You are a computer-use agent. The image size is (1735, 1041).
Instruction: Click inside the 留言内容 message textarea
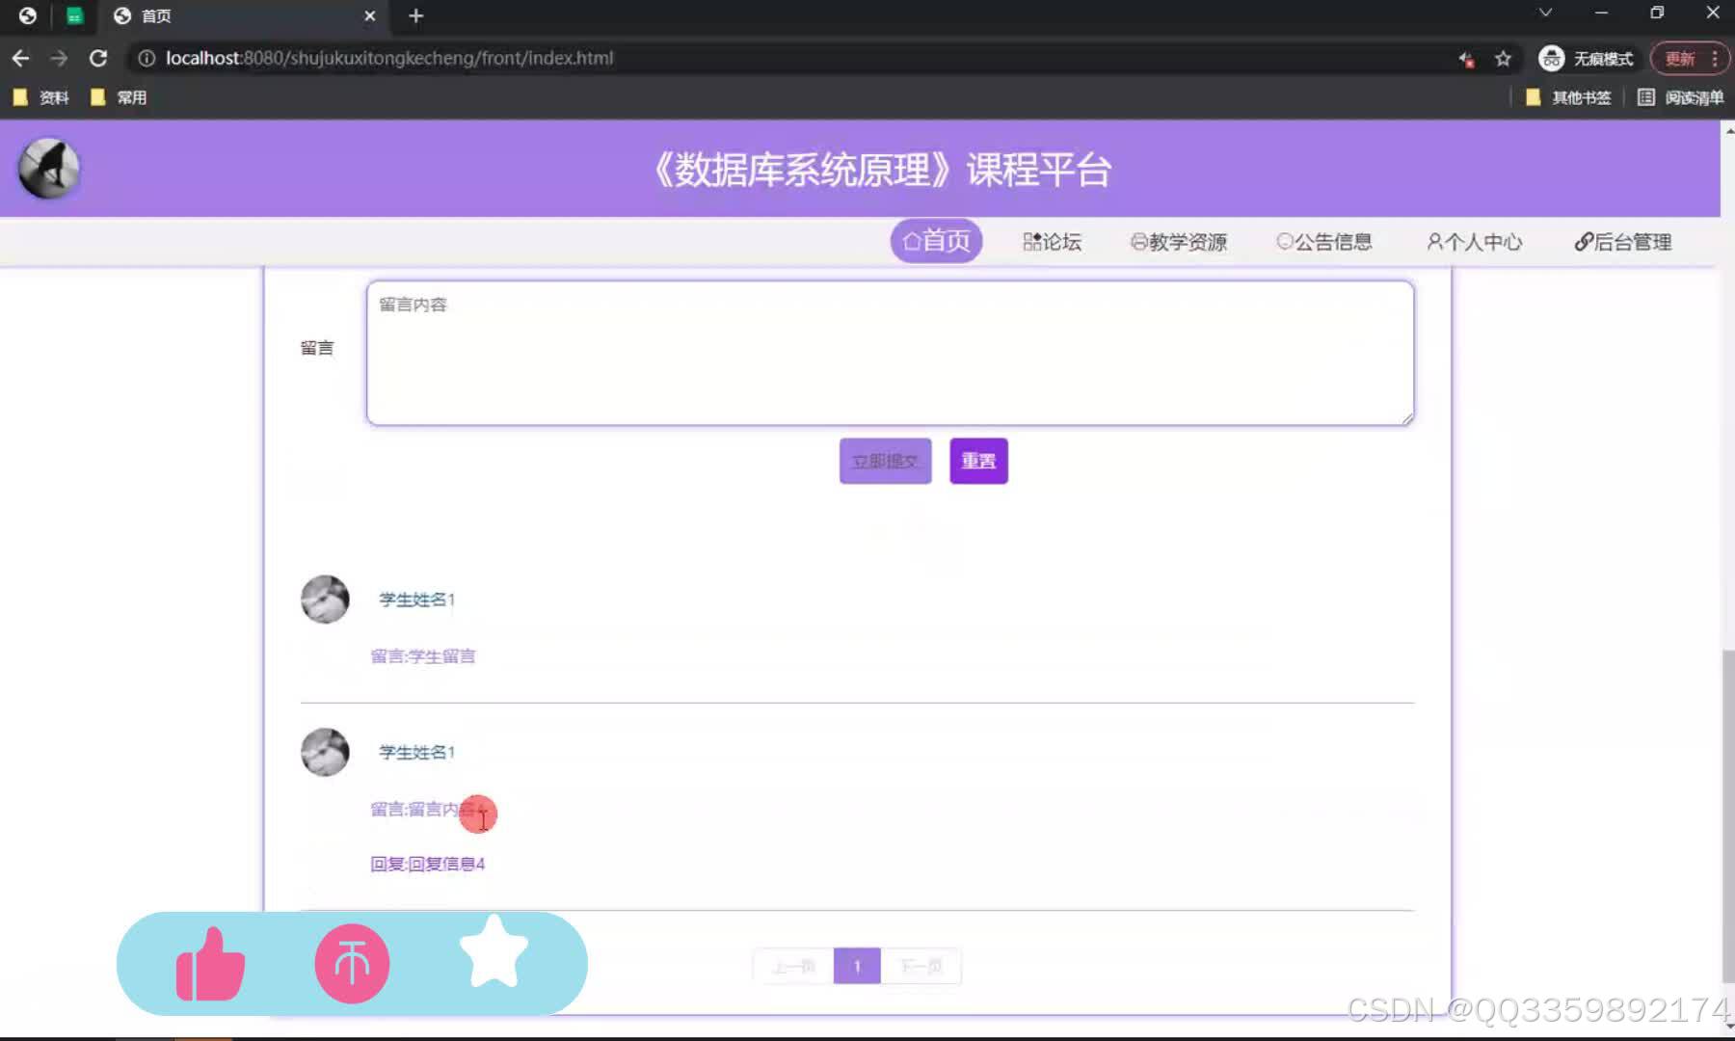(x=887, y=352)
